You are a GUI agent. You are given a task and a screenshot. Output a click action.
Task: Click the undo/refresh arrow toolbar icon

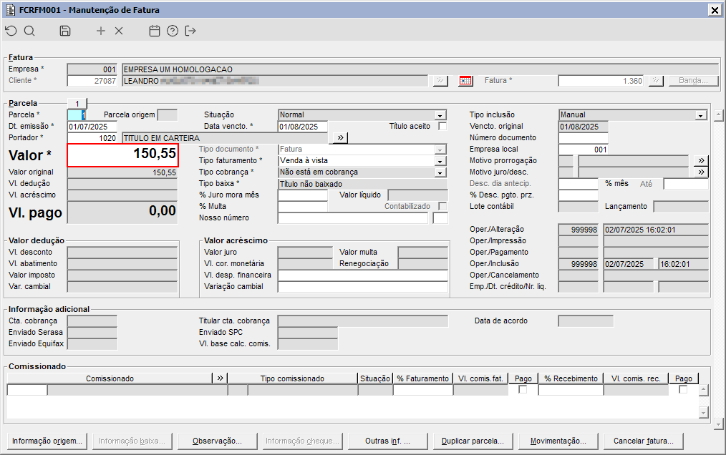click(x=11, y=31)
